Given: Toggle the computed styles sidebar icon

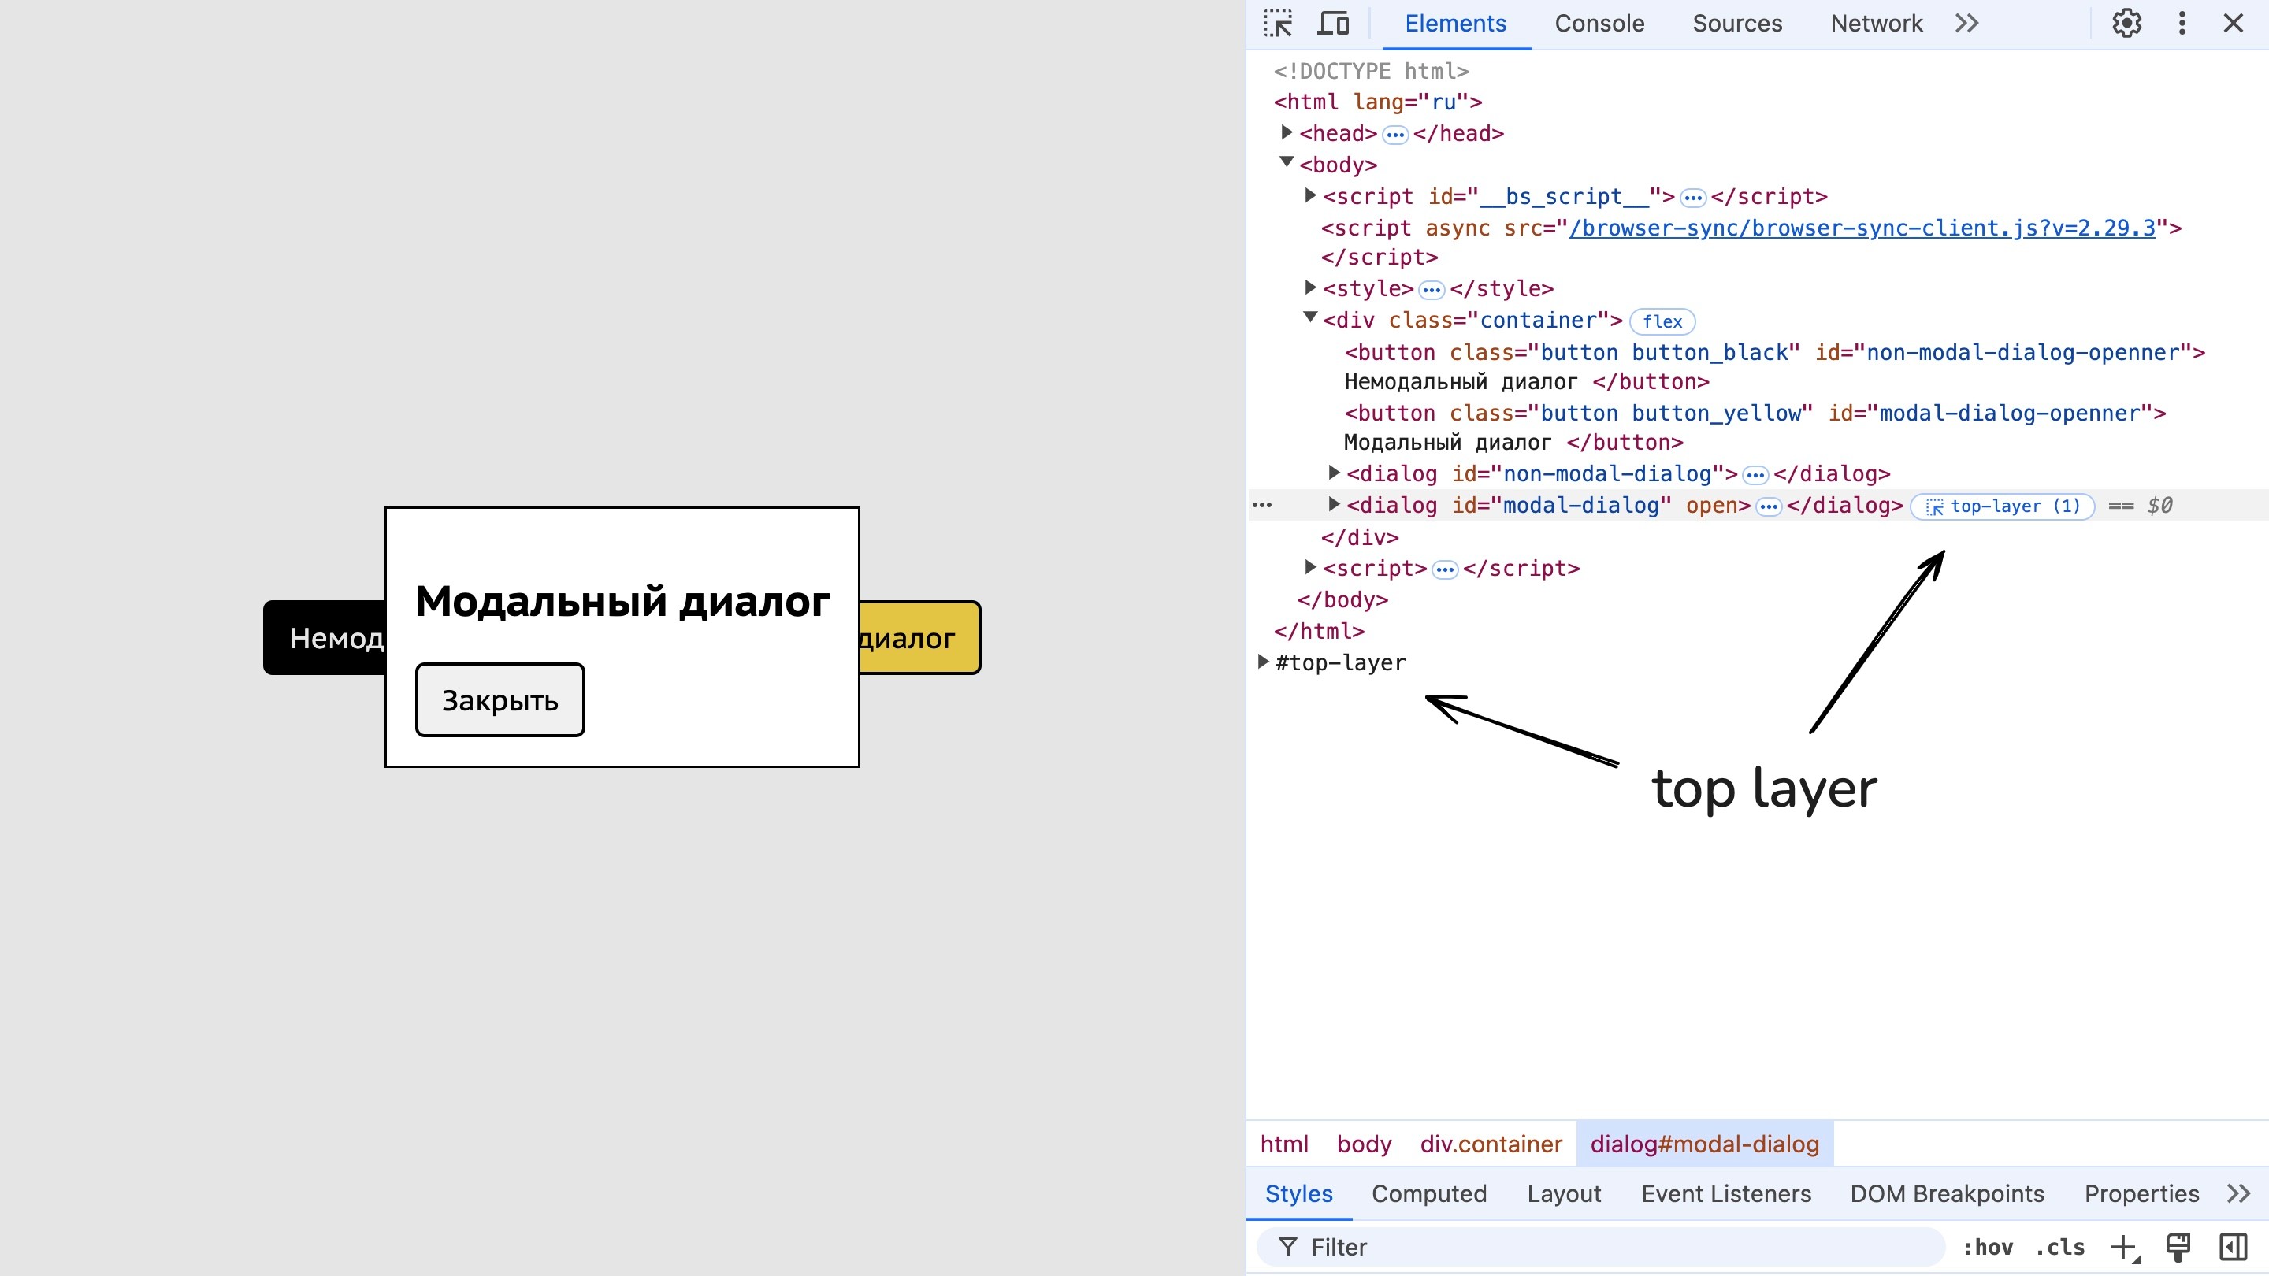Looking at the screenshot, I should tap(2233, 1247).
